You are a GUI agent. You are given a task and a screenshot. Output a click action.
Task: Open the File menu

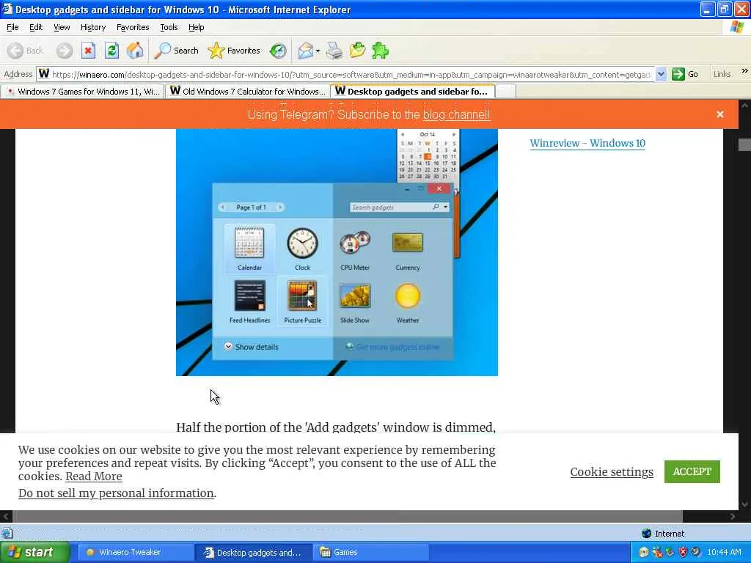[12, 27]
